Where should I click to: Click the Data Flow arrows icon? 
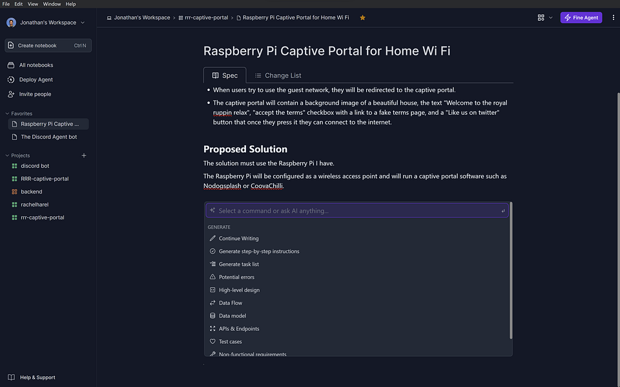point(212,303)
